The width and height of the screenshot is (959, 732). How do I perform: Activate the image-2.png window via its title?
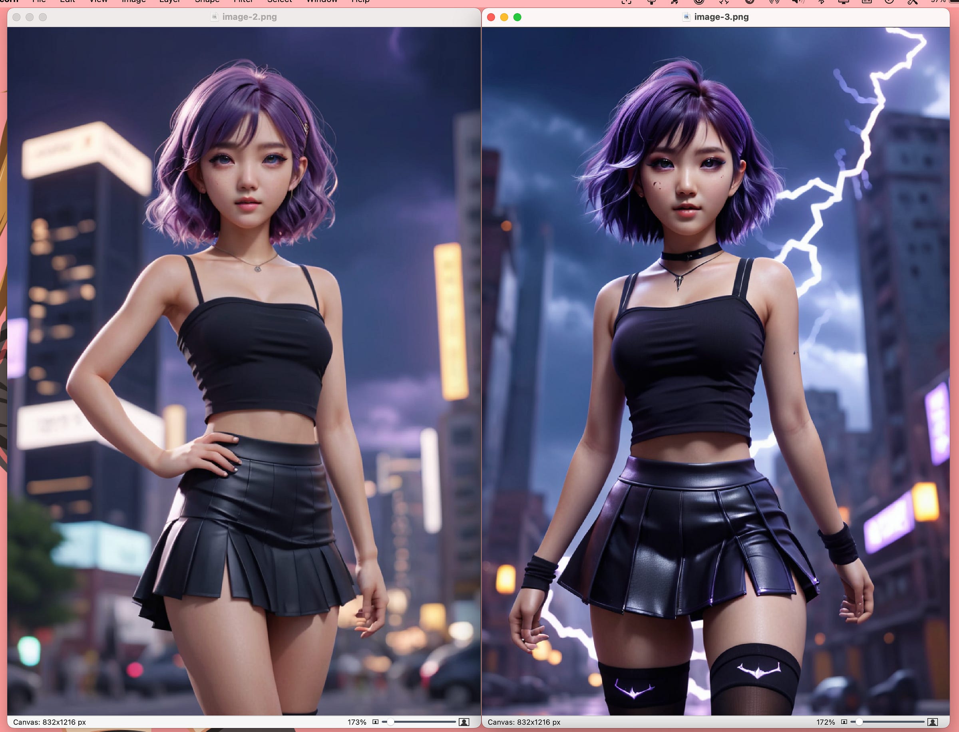tap(249, 17)
